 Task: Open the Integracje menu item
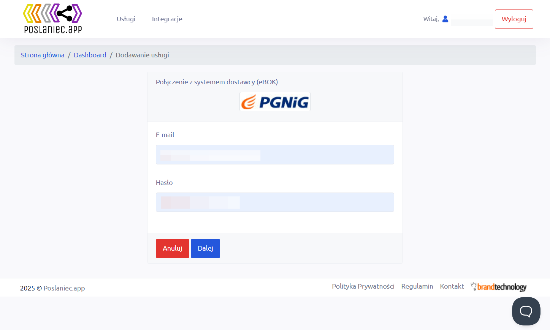coord(167,19)
